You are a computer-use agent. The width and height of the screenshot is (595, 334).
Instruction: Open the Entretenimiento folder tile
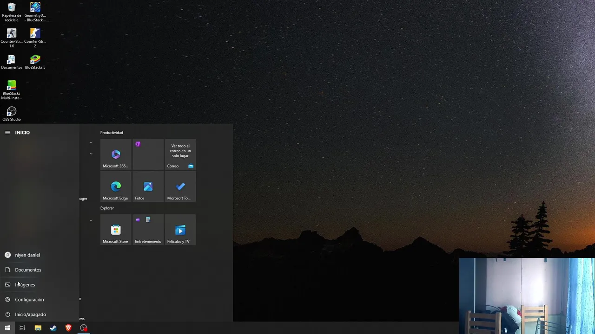(148, 230)
